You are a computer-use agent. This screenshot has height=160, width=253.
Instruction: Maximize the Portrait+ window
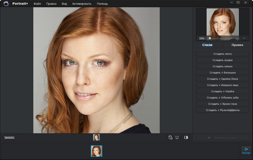pyautogui.click(x=238, y=3)
